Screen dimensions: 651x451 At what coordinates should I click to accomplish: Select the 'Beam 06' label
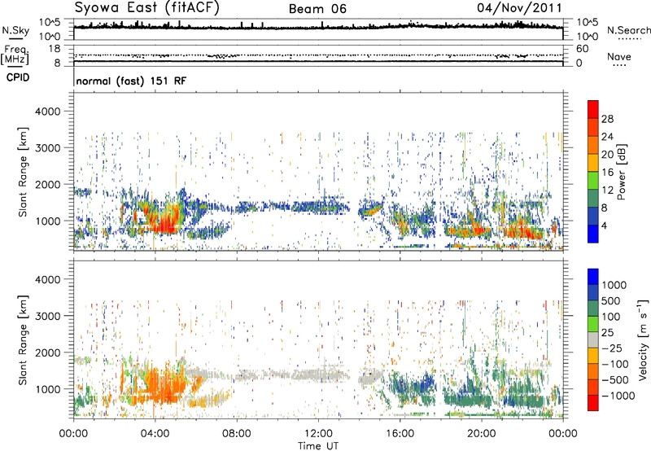(x=317, y=9)
